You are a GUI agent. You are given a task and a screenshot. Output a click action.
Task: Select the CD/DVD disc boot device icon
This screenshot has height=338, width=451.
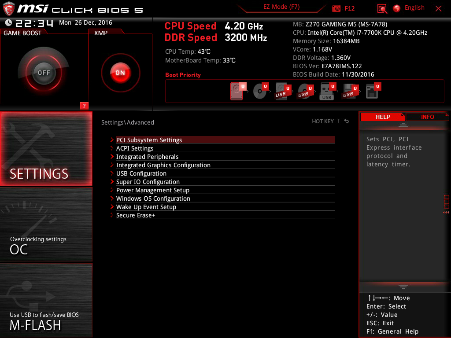click(x=261, y=91)
